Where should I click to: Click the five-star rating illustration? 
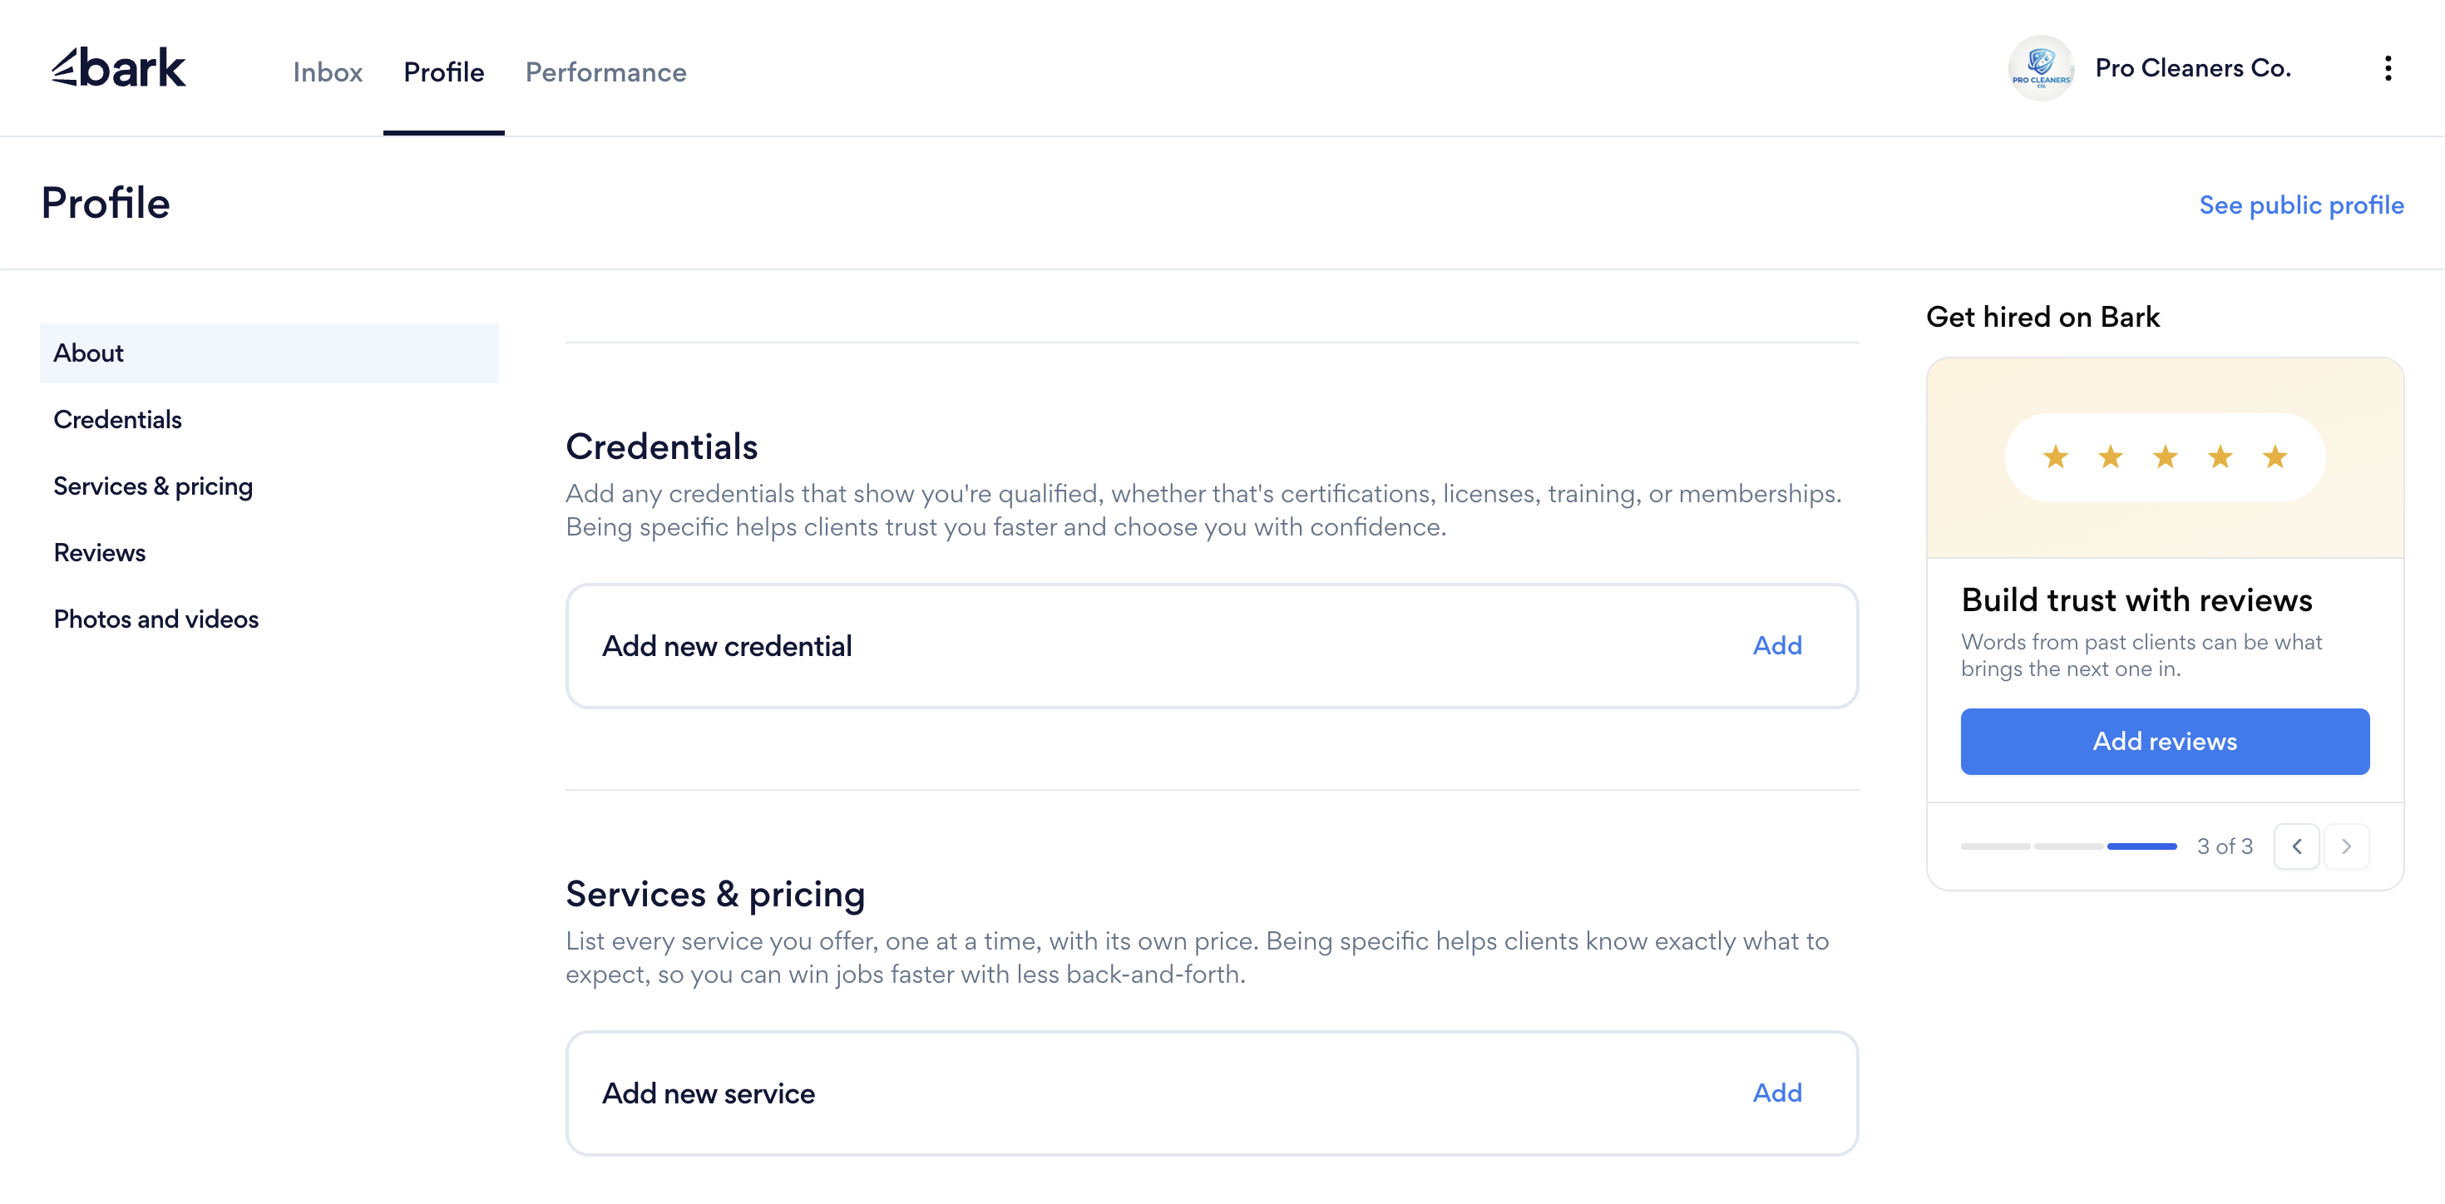[x=2165, y=457]
